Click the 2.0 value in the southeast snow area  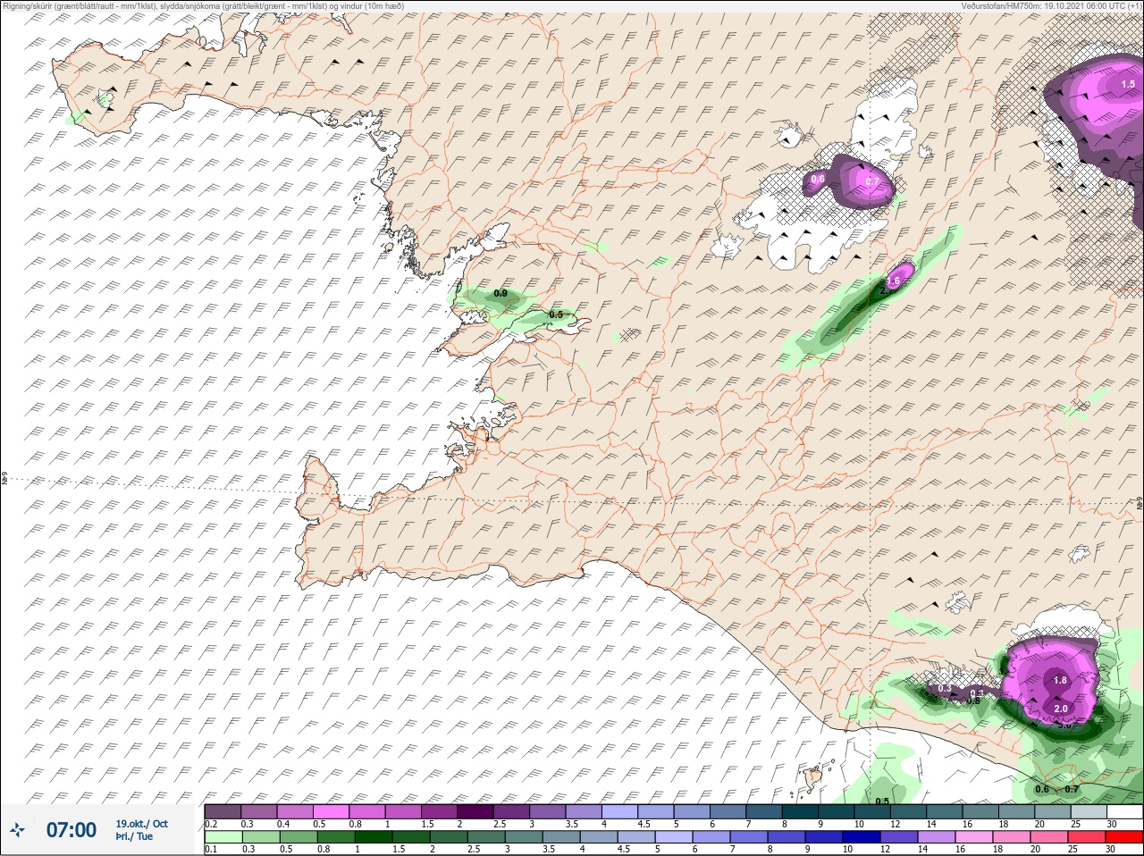(x=1061, y=709)
